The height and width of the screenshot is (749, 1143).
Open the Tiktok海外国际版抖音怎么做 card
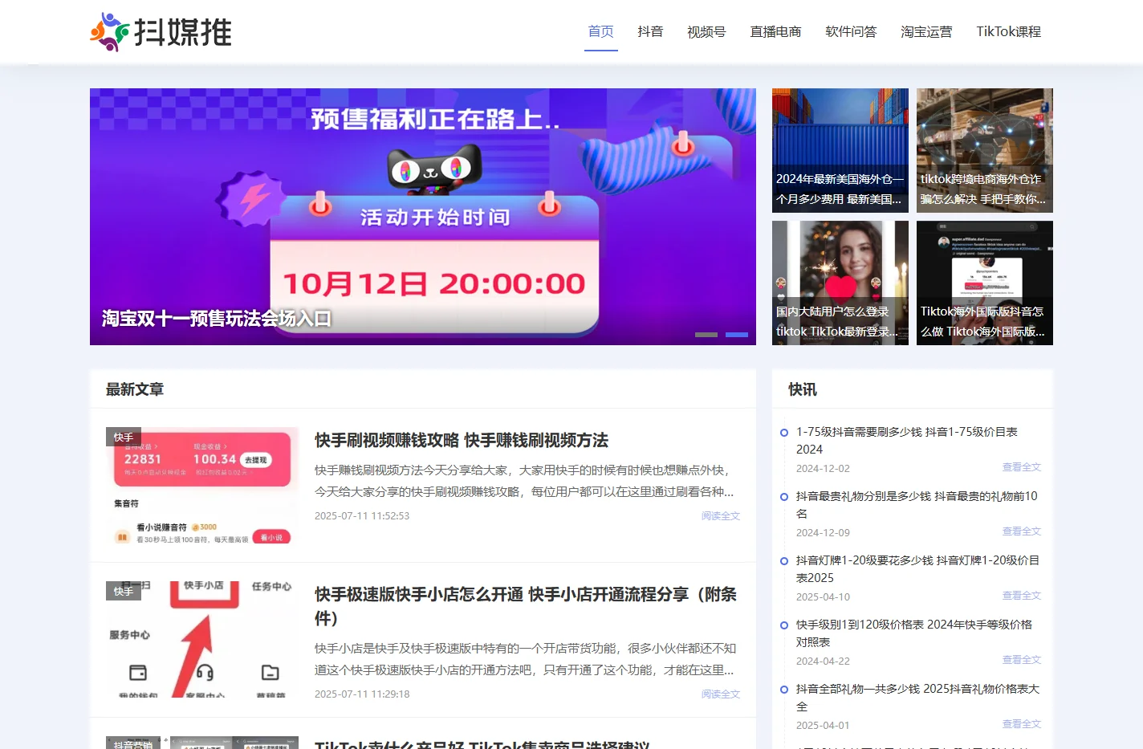pyautogui.click(x=985, y=283)
